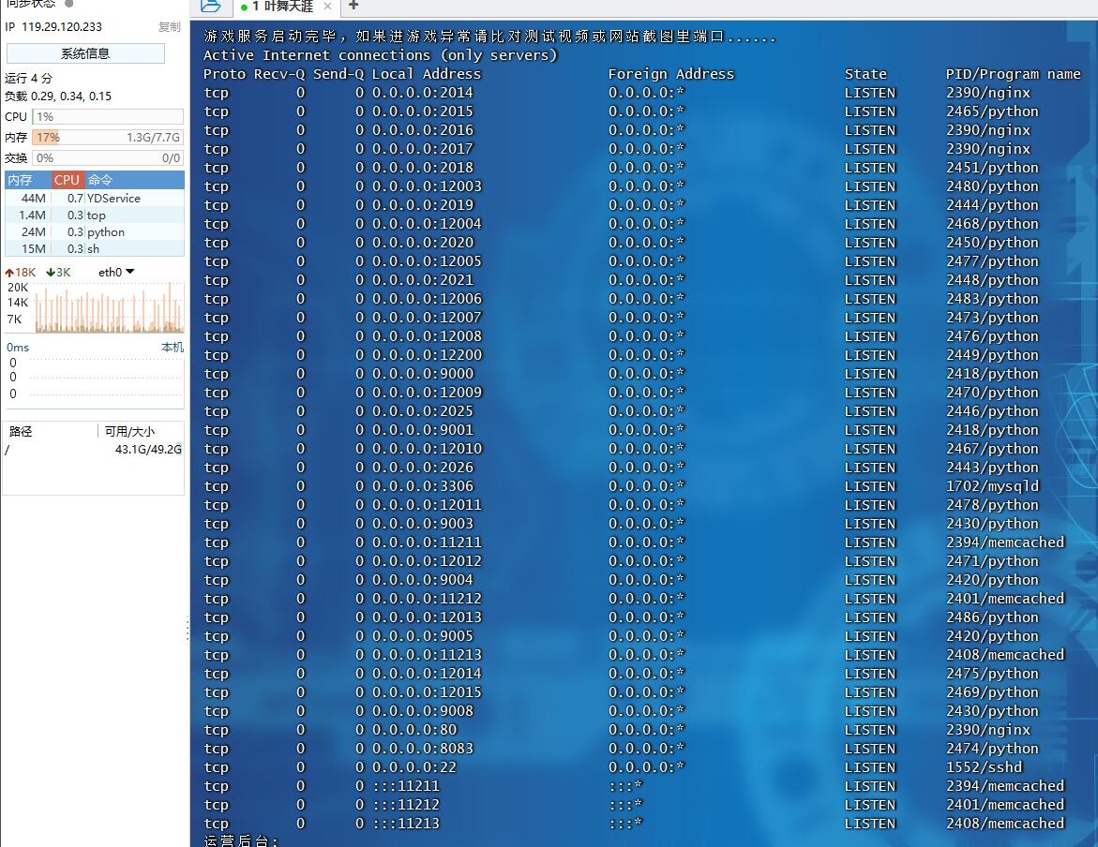The height and width of the screenshot is (847, 1098).
Task: Click the Active Internet connections line
Action: (381, 54)
